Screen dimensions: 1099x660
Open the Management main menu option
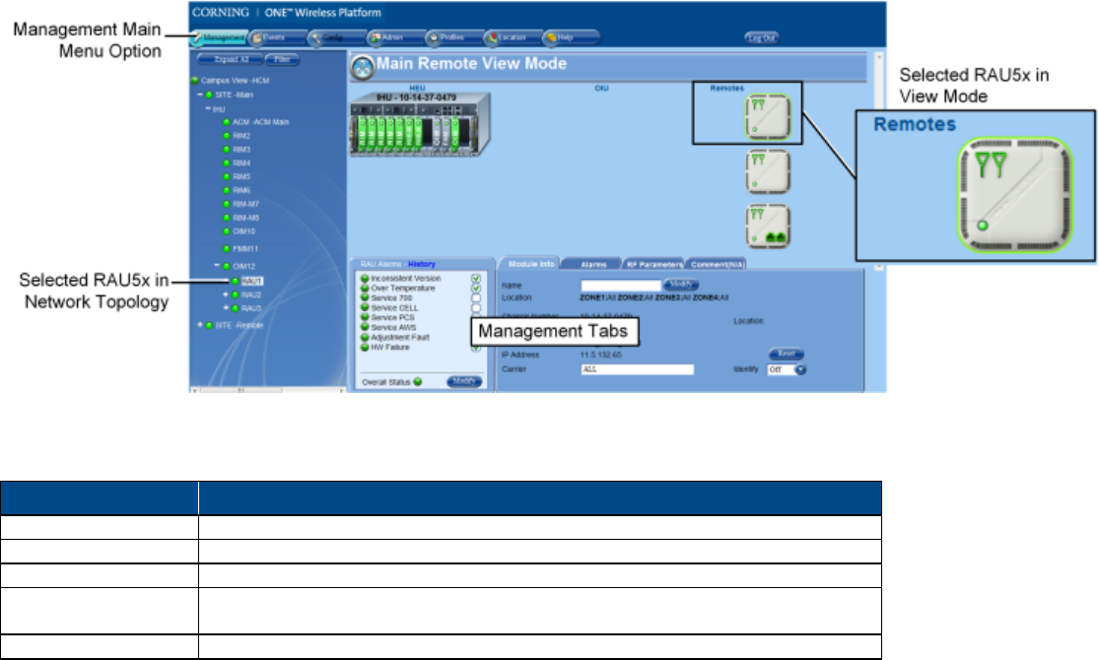(x=219, y=37)
